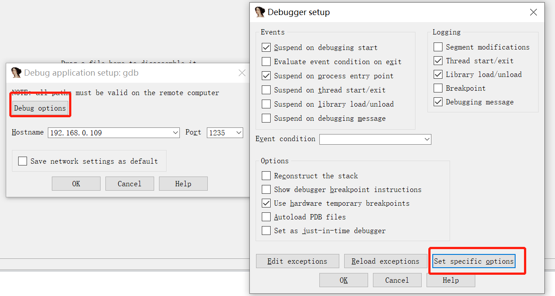Toggle Evaluate event condition on exit
Screen dimensions: 555x296
pyautogui.click(x=266, y=62)
